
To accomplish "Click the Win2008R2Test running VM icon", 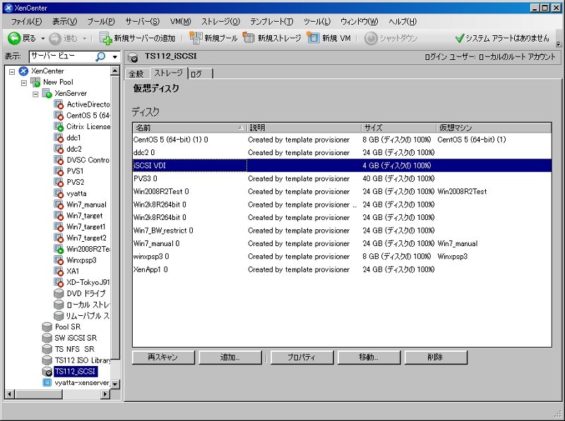I will (59, 249).
